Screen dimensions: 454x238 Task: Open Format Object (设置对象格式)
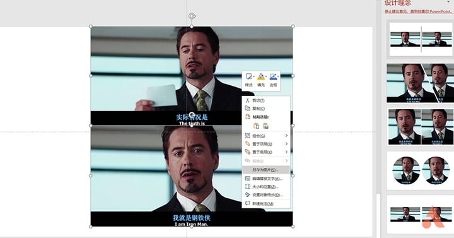[x=266, y=195]
